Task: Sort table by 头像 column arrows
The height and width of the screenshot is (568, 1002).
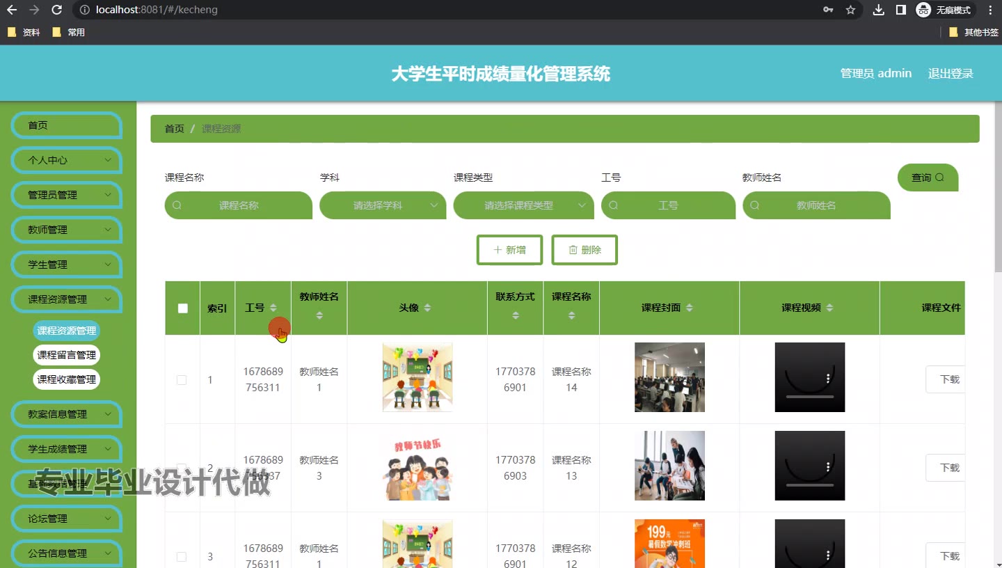Action: pos(427,308)
